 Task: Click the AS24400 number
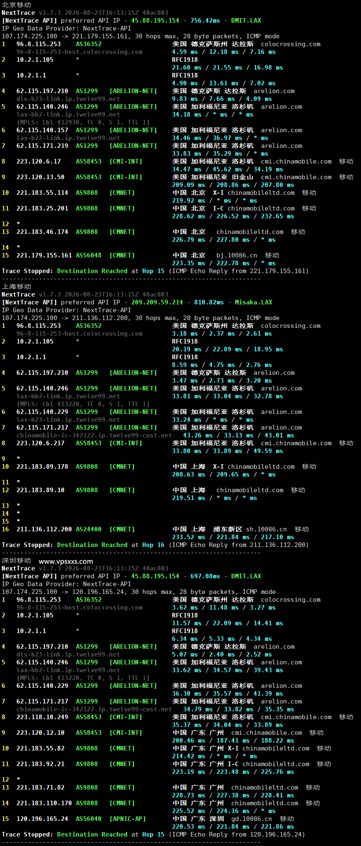click(x=89, y=529)
